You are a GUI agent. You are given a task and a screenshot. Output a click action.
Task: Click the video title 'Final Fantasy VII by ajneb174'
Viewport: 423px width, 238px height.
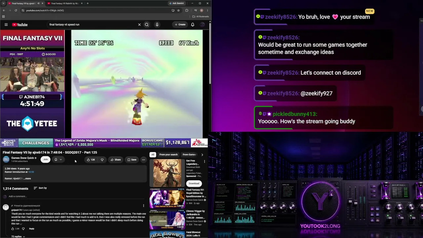(50, 152)
